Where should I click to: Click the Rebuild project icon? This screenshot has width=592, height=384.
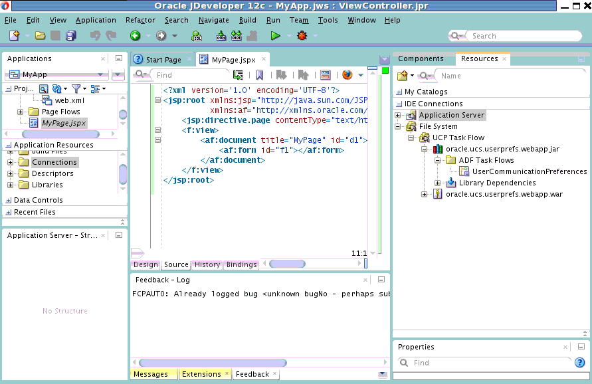point(237,36)
